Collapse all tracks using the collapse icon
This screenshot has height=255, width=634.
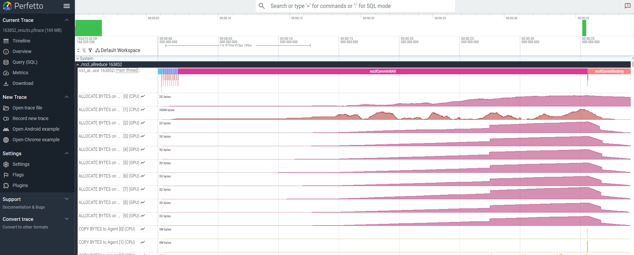click(79, 50)
